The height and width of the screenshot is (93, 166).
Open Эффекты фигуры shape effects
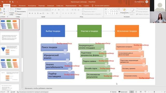coord(142,14)
